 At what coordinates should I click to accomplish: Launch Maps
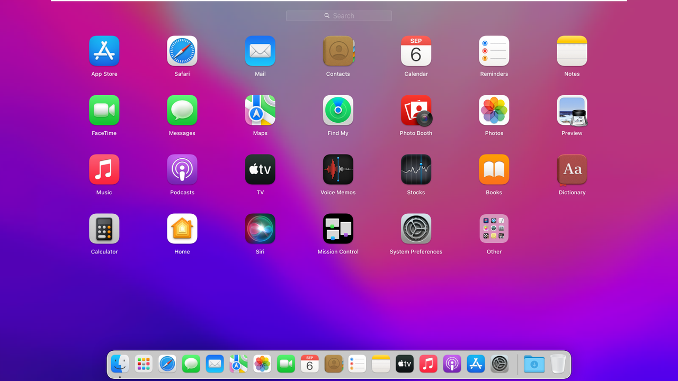(x=260, y=111)
